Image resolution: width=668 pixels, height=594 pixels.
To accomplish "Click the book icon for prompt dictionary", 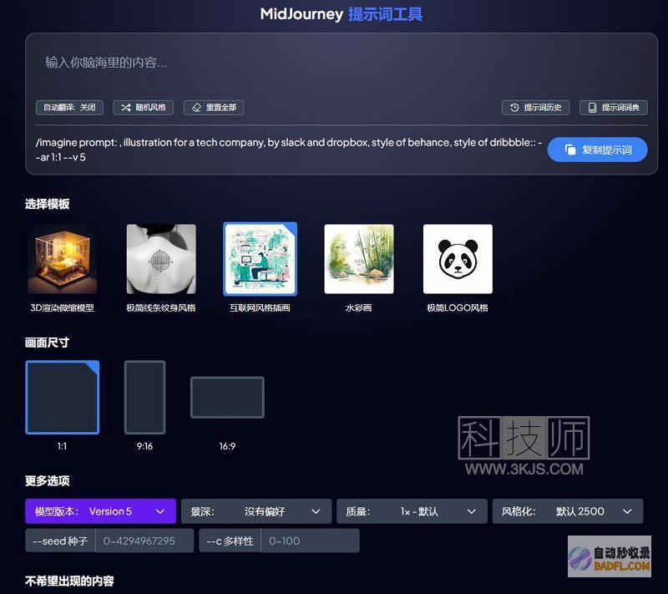I will [x=592, y=108].
